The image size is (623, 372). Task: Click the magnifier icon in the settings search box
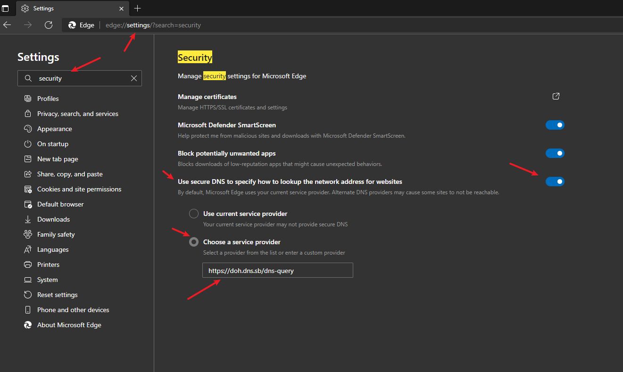pyautogui.click(x=28, y=78)
